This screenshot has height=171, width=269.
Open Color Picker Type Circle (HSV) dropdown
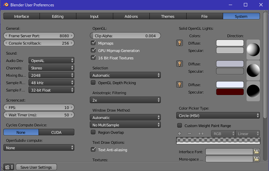click(x=218, y=116)
